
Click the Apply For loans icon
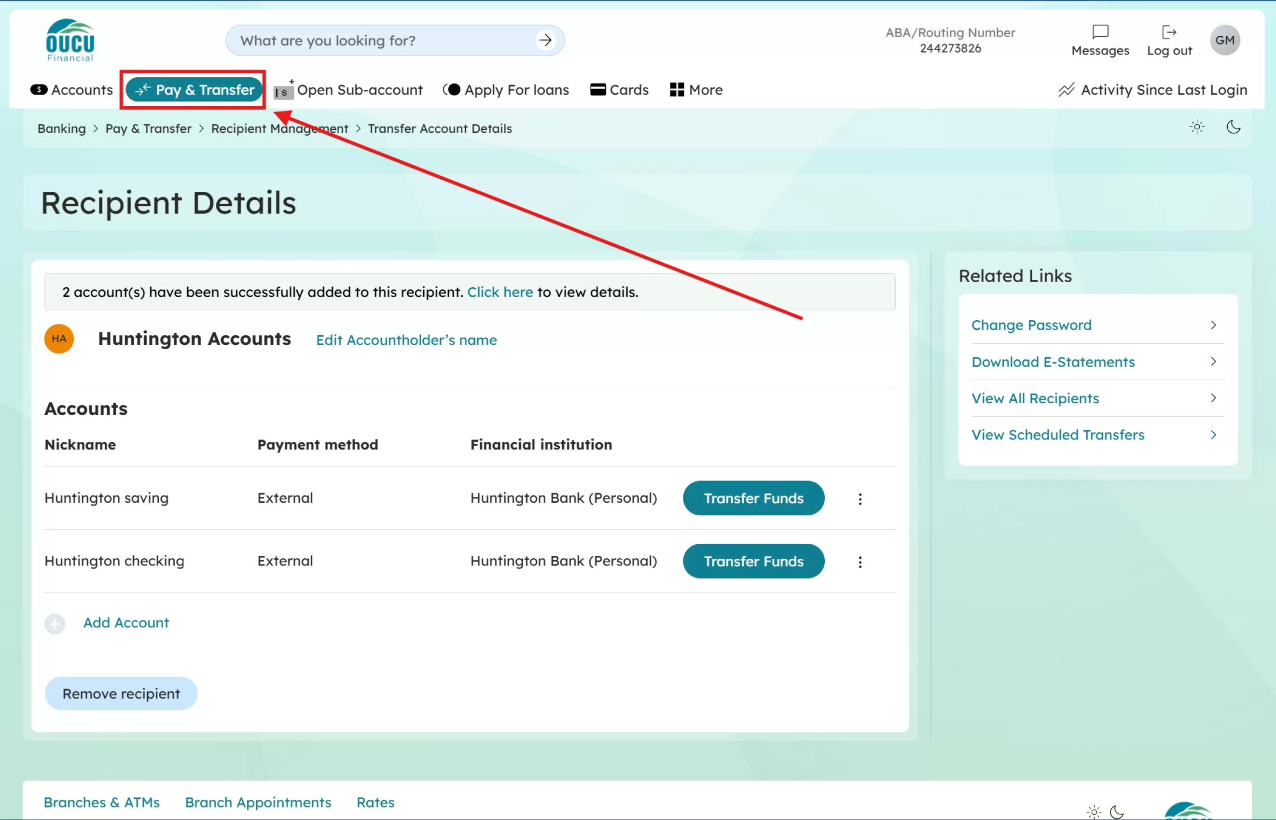[452, 89]
